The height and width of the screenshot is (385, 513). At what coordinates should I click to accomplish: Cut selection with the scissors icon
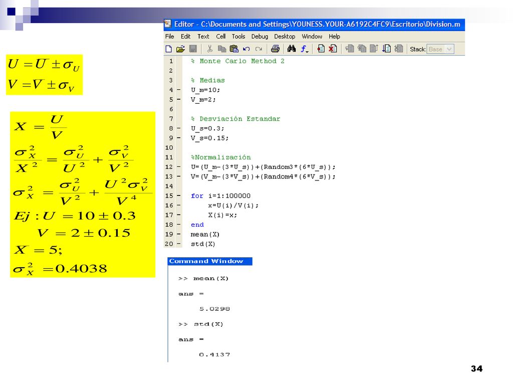point(210,49)
